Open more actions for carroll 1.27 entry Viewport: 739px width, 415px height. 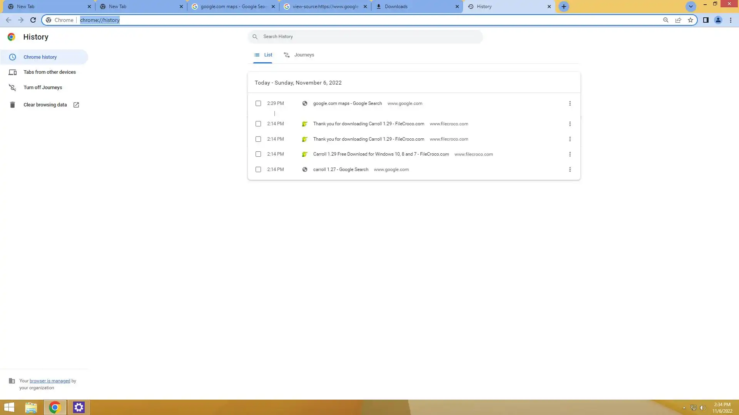point(570,169)
